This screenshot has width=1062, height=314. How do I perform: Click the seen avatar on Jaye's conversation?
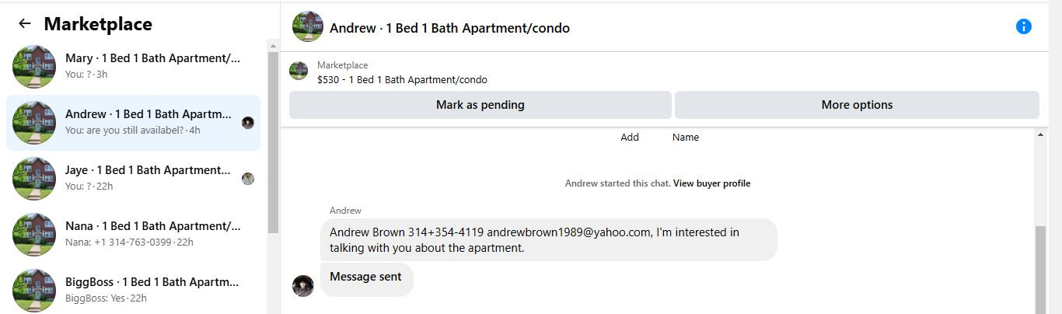(x=248, y=179)
